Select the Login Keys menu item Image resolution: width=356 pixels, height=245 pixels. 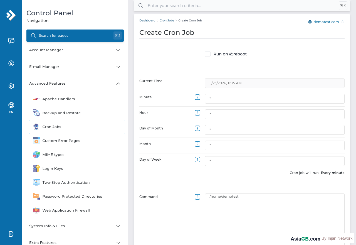coord(77,169)
